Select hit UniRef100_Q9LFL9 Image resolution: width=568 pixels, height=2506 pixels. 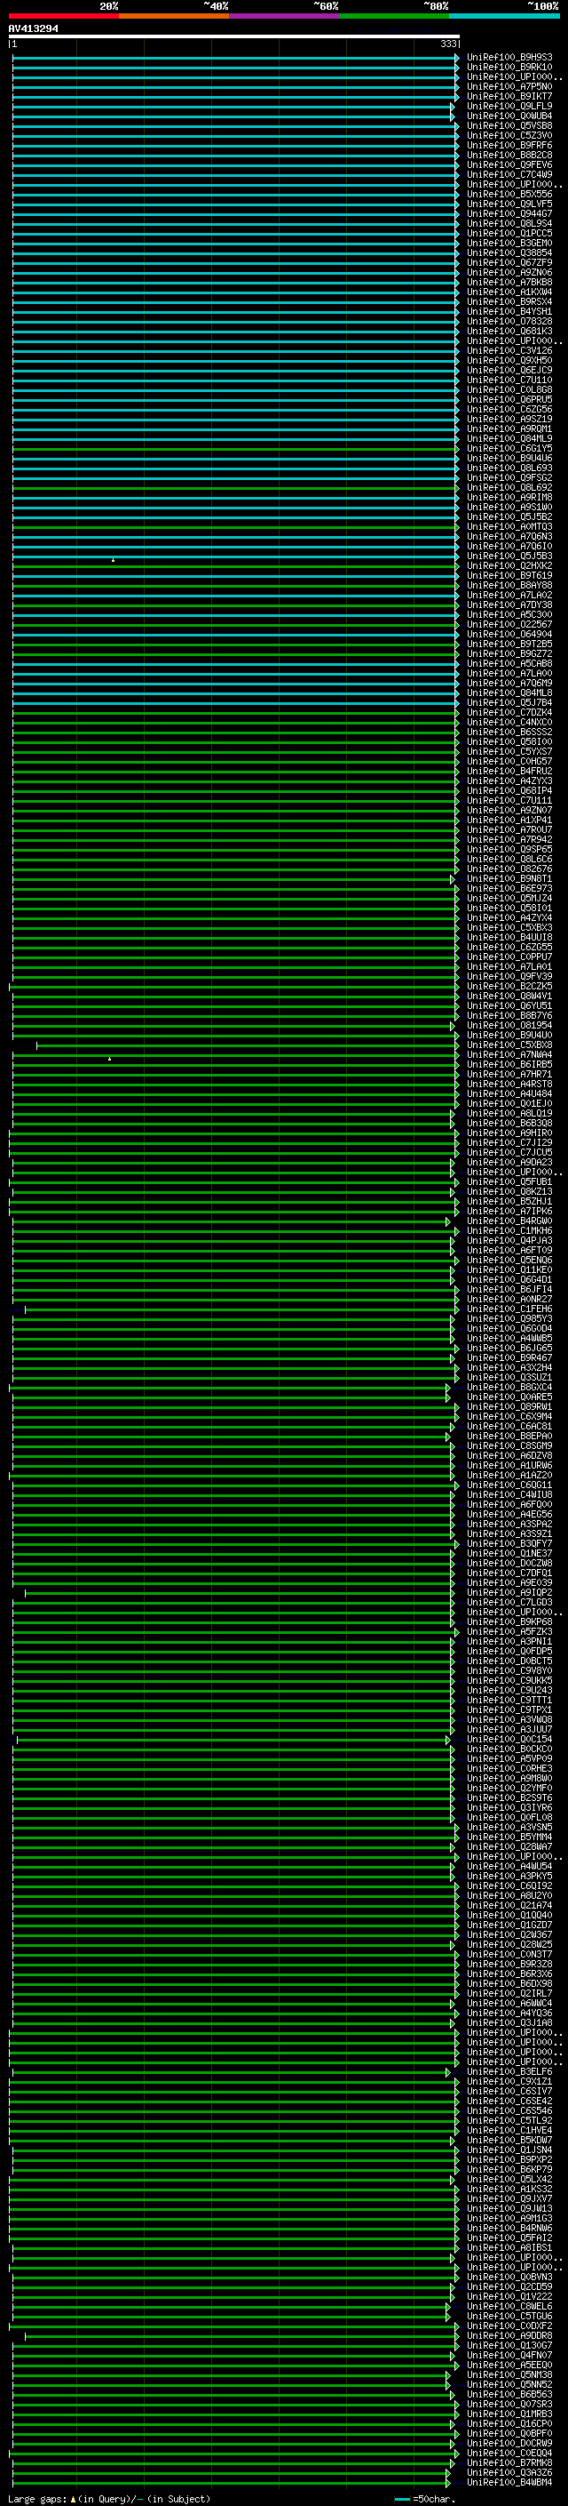[x=509, y=106]
